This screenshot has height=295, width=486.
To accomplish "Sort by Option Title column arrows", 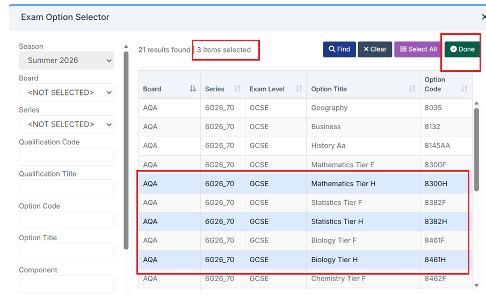I will [x=412, y=89].
